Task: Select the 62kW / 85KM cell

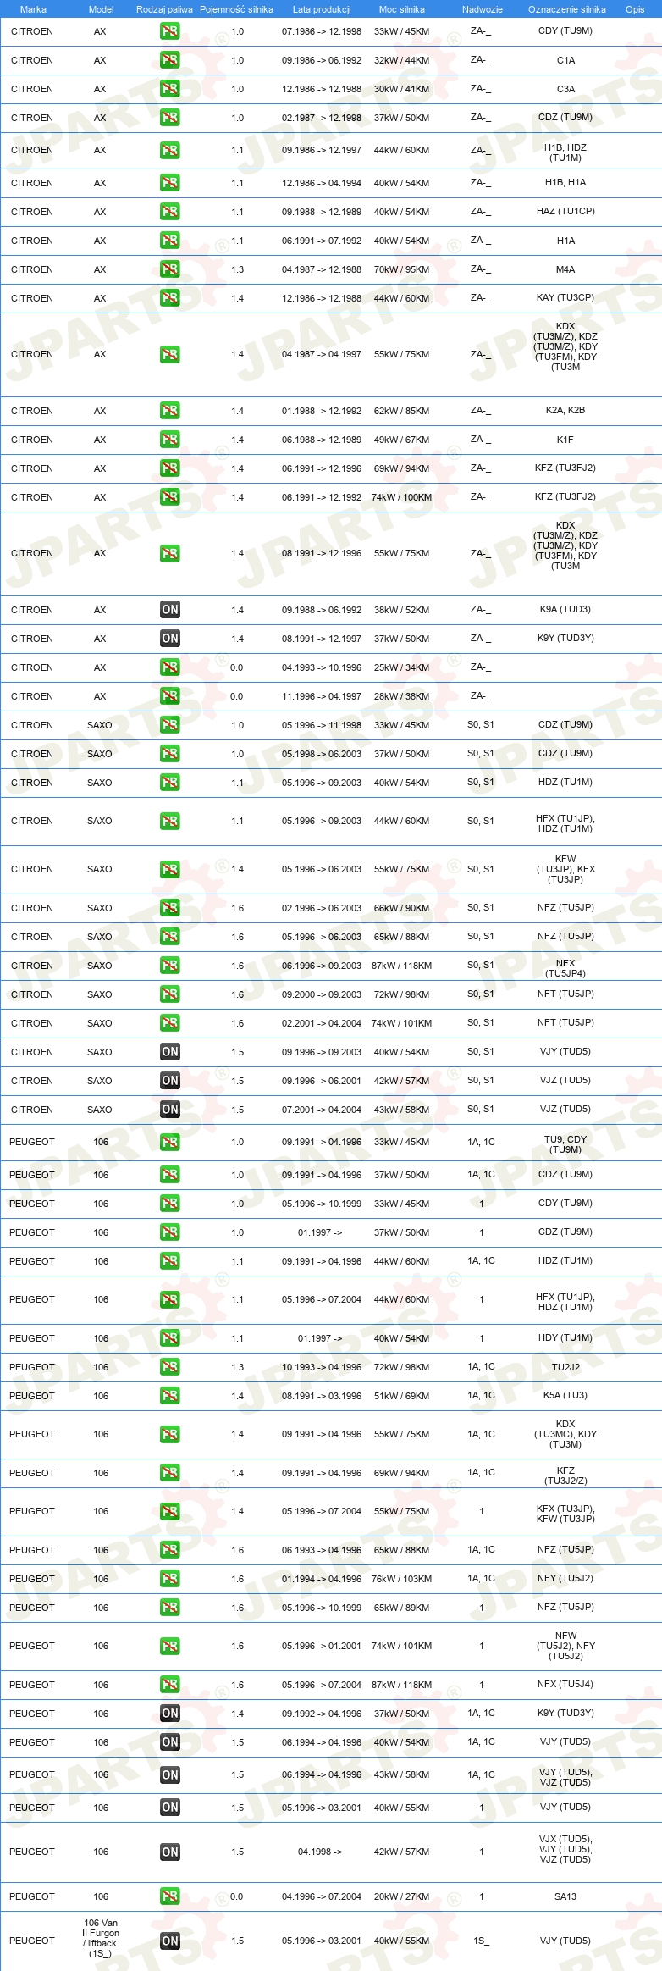Action: click(x=402, y=411)
